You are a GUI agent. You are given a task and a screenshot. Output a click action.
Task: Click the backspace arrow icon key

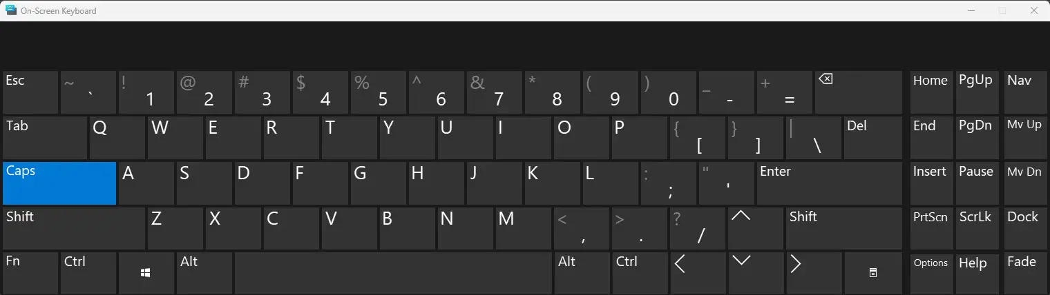pos(859,92)
